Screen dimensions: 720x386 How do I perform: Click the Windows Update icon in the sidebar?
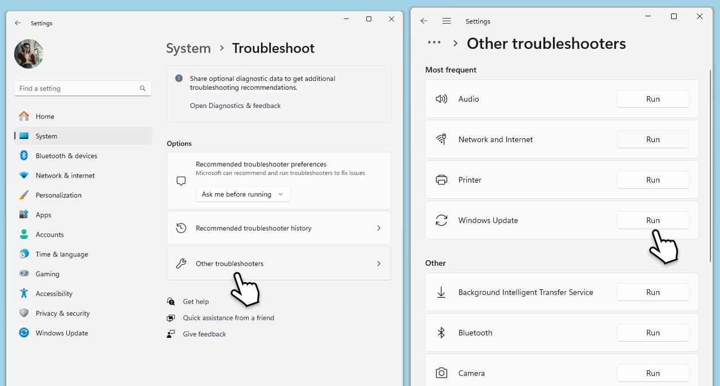(24, 333)
